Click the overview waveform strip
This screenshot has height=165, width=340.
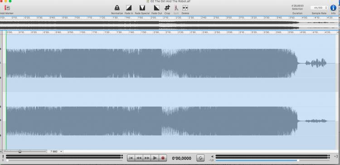pyautogui.click(x=169, y=25)
